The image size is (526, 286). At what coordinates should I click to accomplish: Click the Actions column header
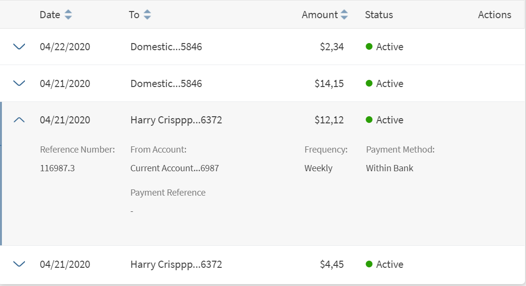click(x=494, y=15)
